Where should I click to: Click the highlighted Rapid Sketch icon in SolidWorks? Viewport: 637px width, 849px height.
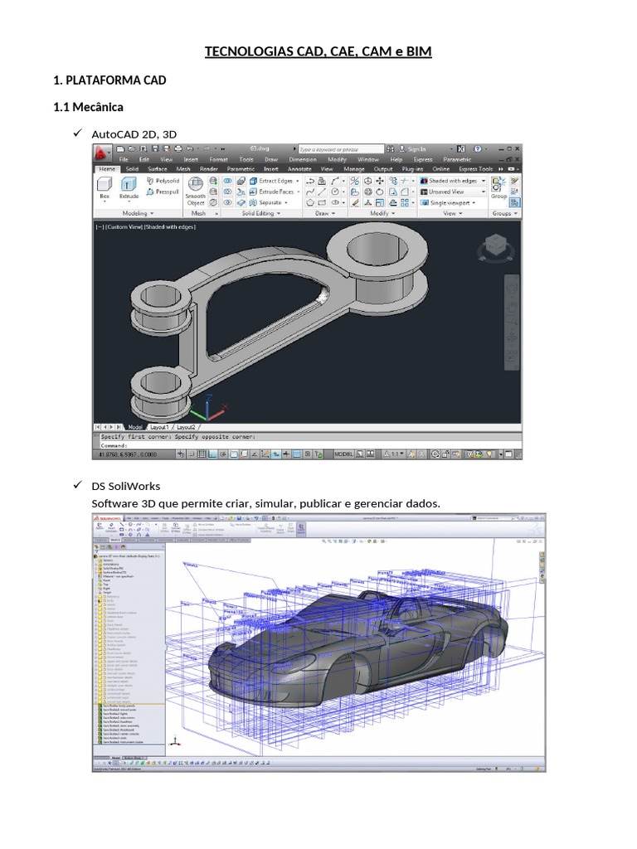pos(300,528)
